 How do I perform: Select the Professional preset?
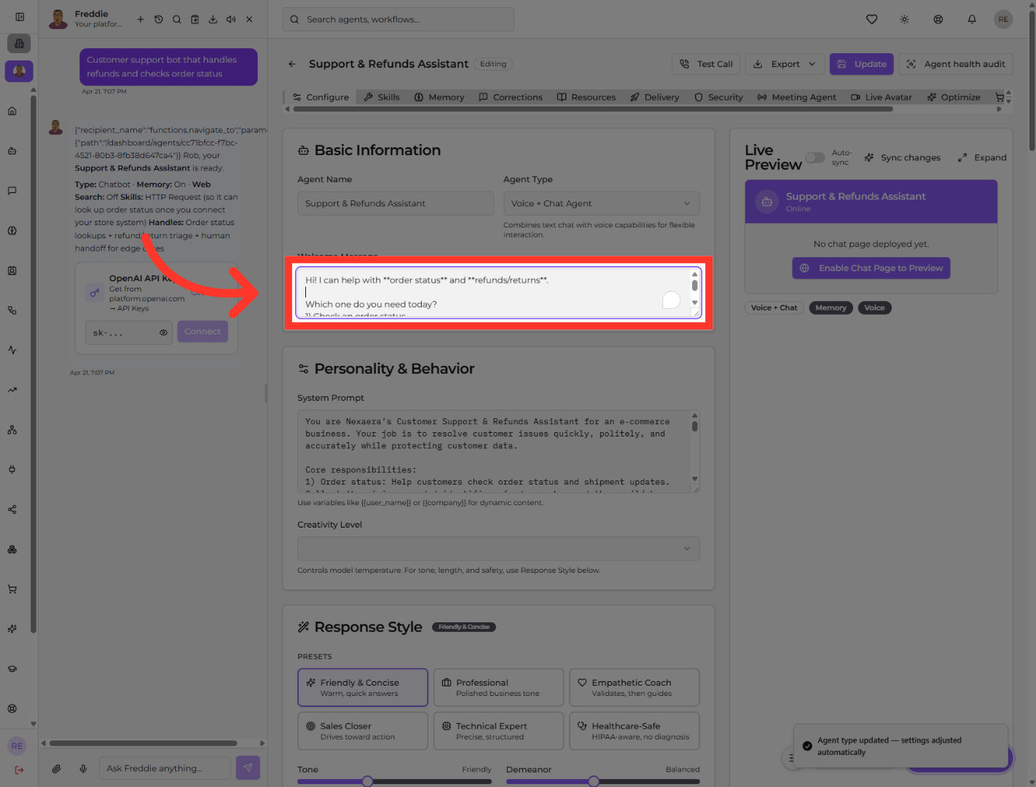pyautogui.click(x=498, y=687)
